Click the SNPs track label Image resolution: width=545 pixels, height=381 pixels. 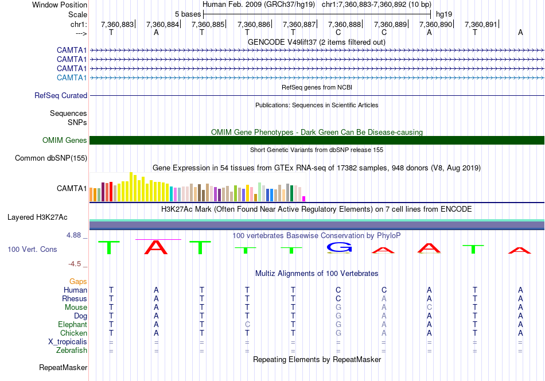(x=77, y=122)
